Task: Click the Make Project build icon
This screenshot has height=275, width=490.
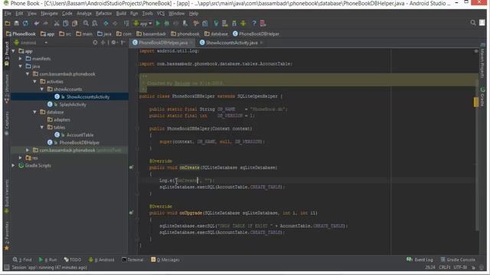Action: (x=126, y=24)
